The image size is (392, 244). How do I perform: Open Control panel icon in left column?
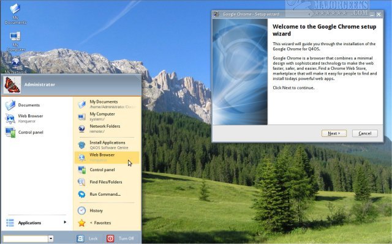(10, 132)
